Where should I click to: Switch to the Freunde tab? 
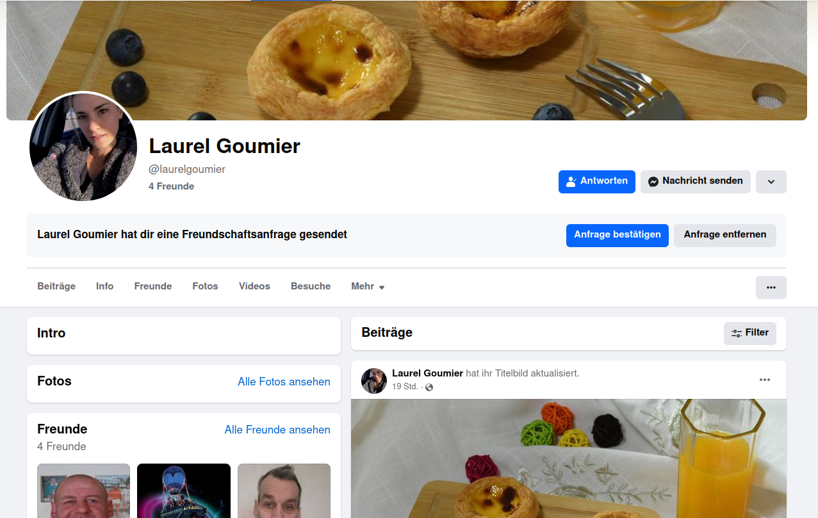point(153,286)
